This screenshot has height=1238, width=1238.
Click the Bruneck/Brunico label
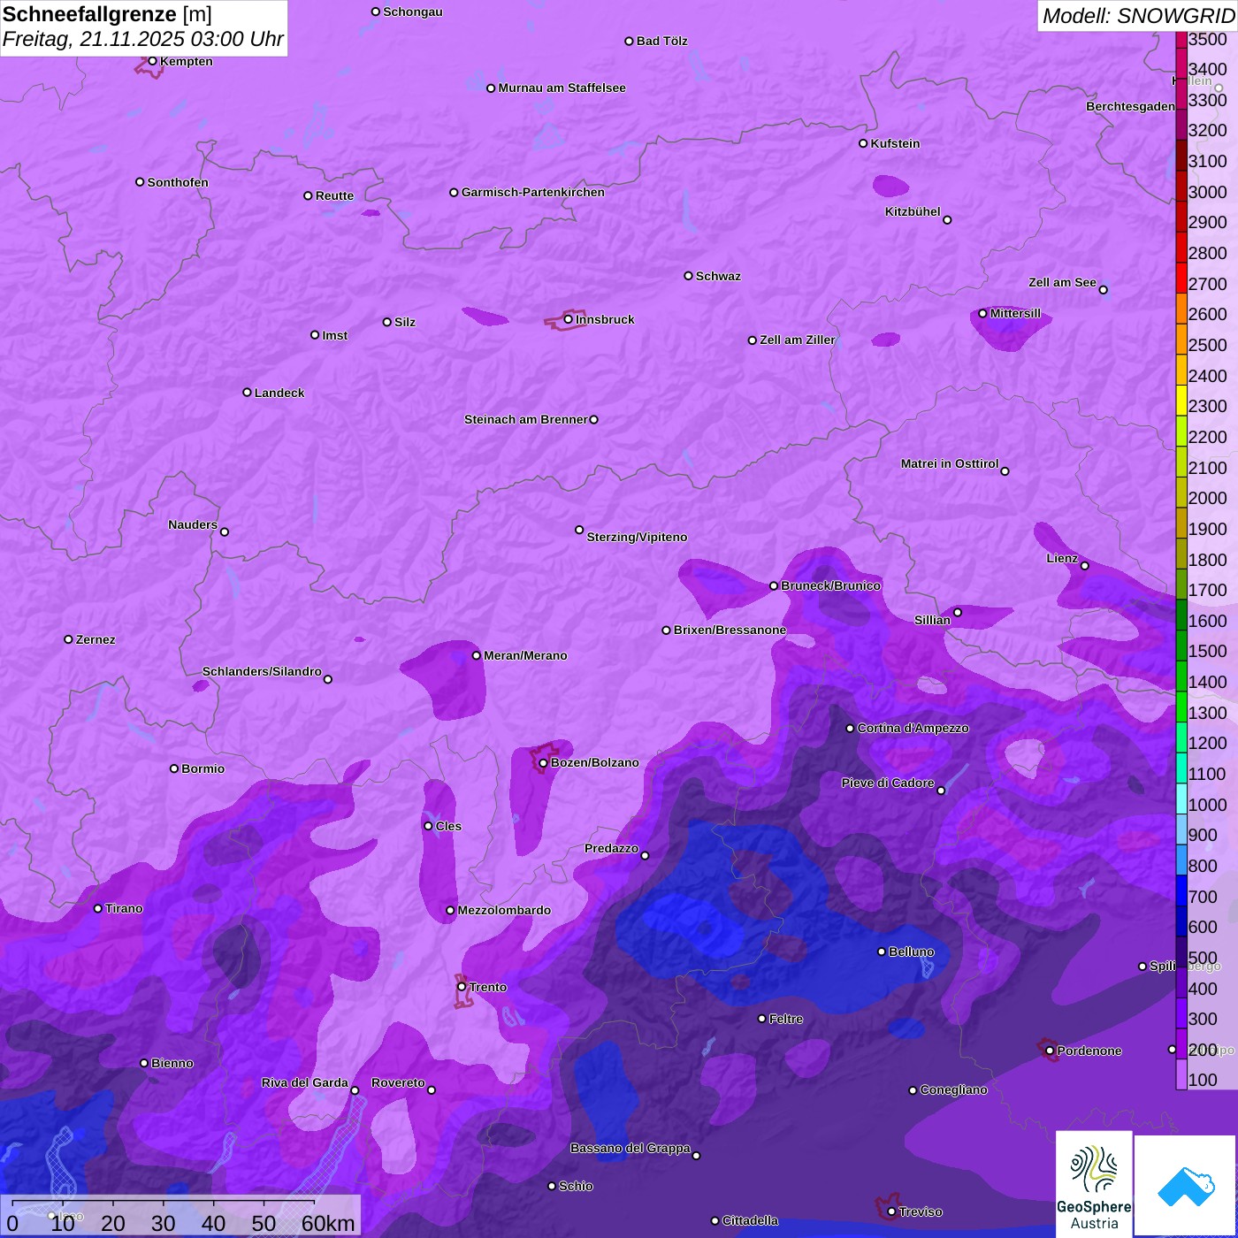point(830,585)
